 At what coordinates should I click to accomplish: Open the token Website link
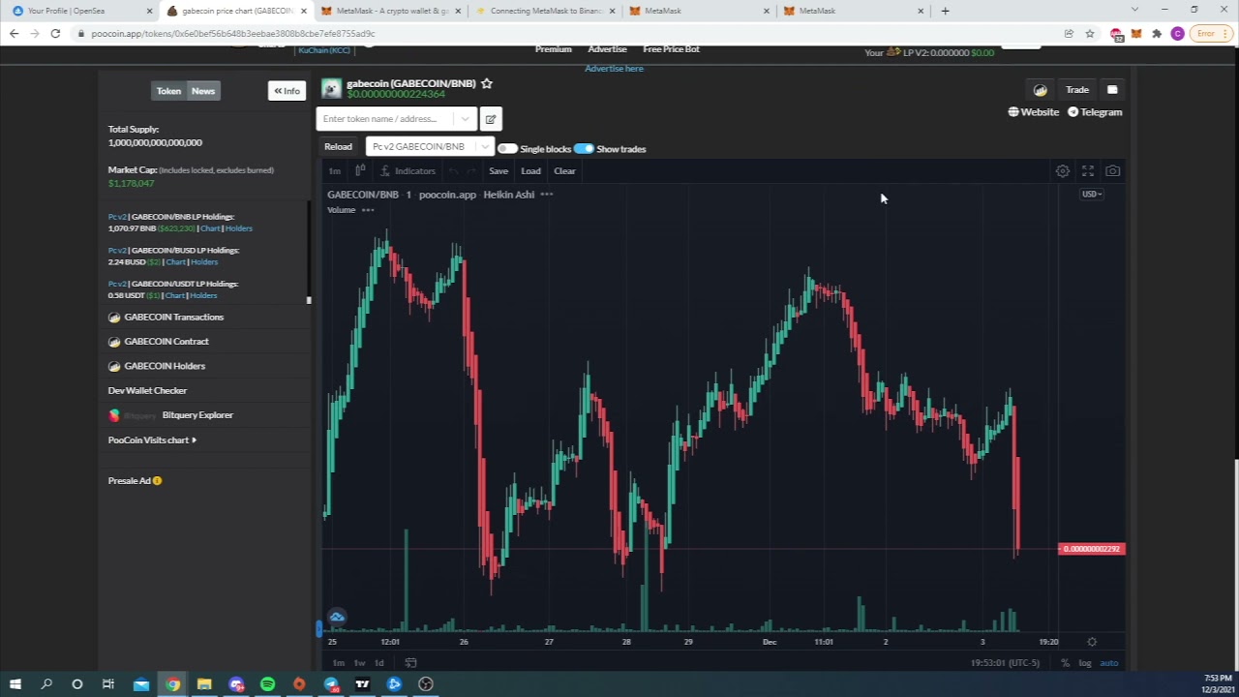pos(1034,112)
